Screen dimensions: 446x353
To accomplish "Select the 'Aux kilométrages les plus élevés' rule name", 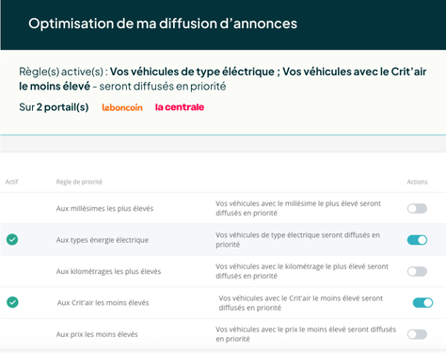I will click(x=108, y=271).
